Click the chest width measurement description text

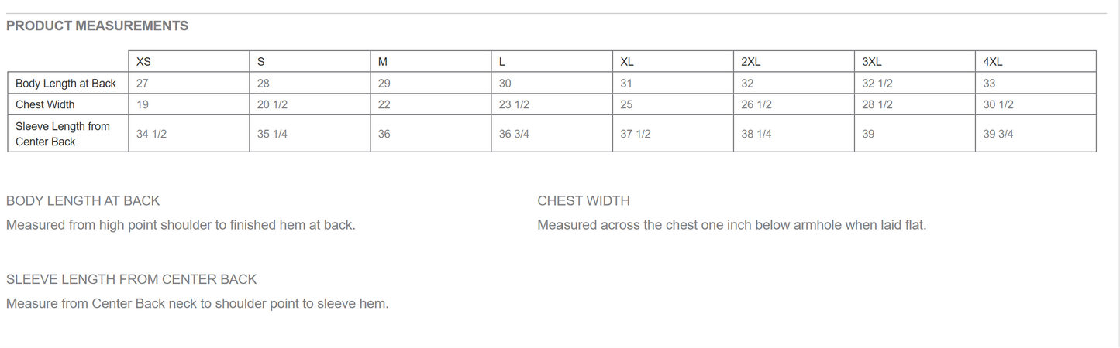click(x=732, y=225)
